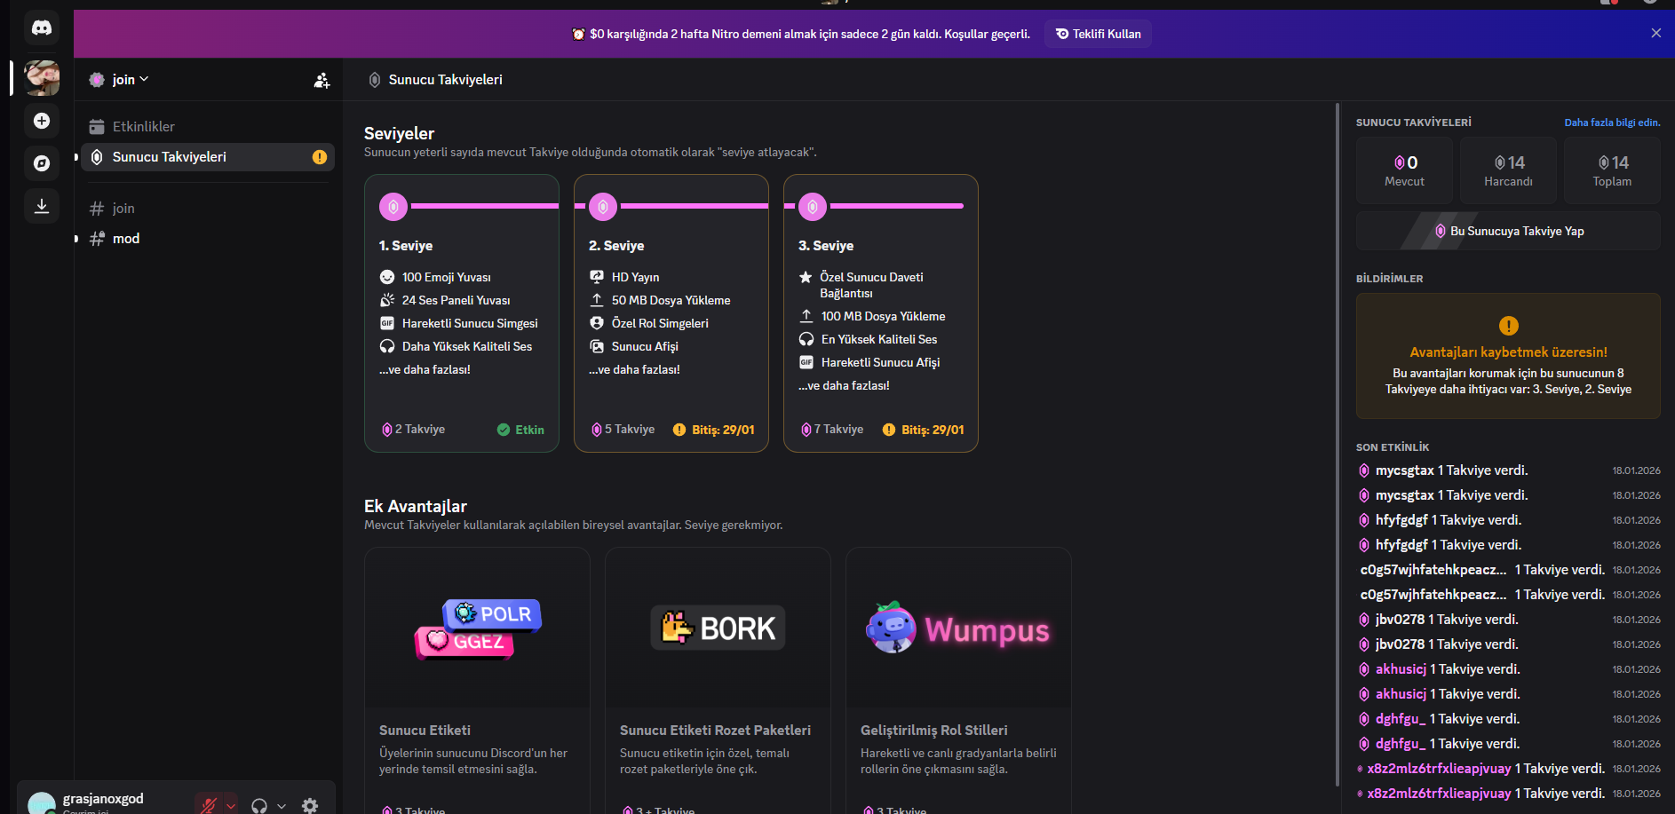Viewport: 1675px width, 814px height.
Task: Open microphone input options chevron
Action: pos(231,806)
